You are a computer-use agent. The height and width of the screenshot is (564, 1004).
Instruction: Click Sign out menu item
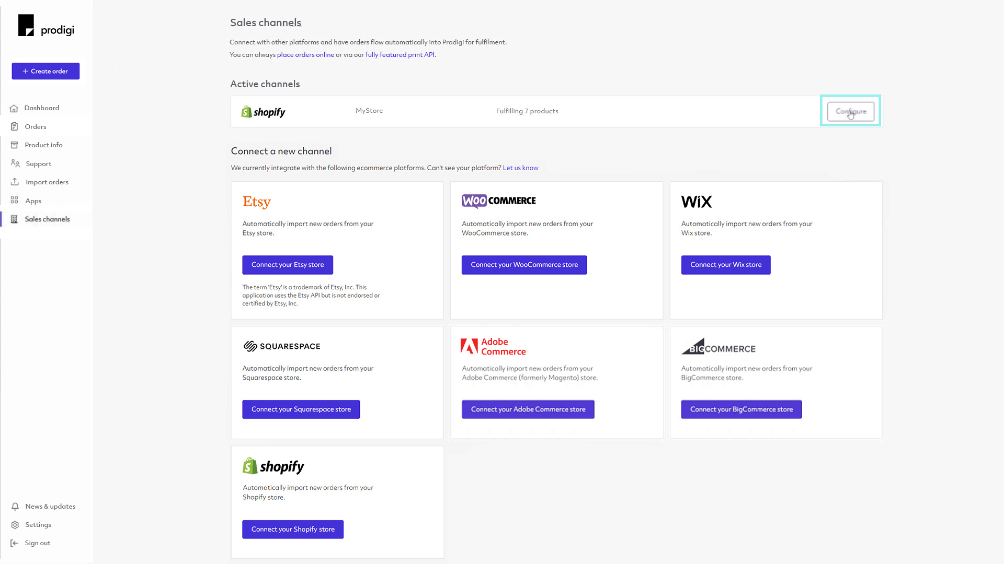pos(37,543)
